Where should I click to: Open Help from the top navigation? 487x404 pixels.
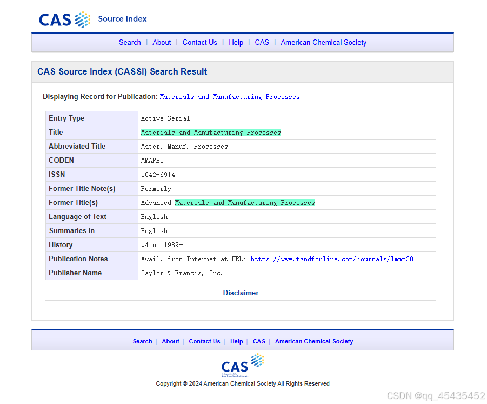coord(236,42)
